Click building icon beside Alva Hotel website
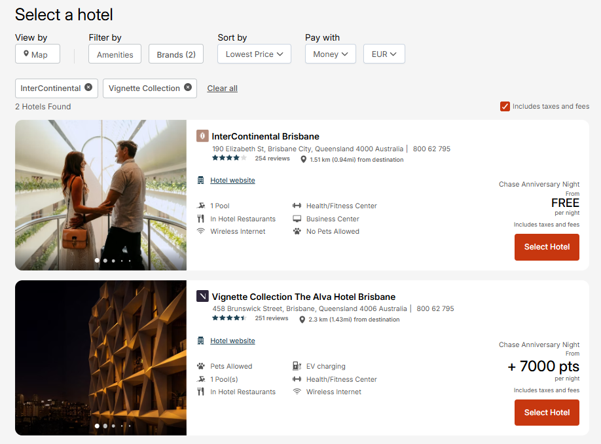601x444 pixels. [x=200, y=341]
